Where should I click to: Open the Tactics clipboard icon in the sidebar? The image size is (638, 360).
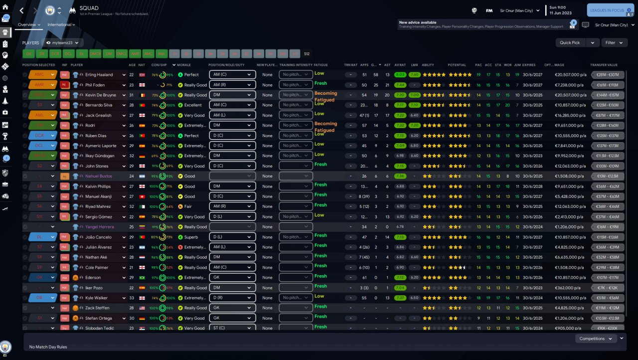[5, 43]
